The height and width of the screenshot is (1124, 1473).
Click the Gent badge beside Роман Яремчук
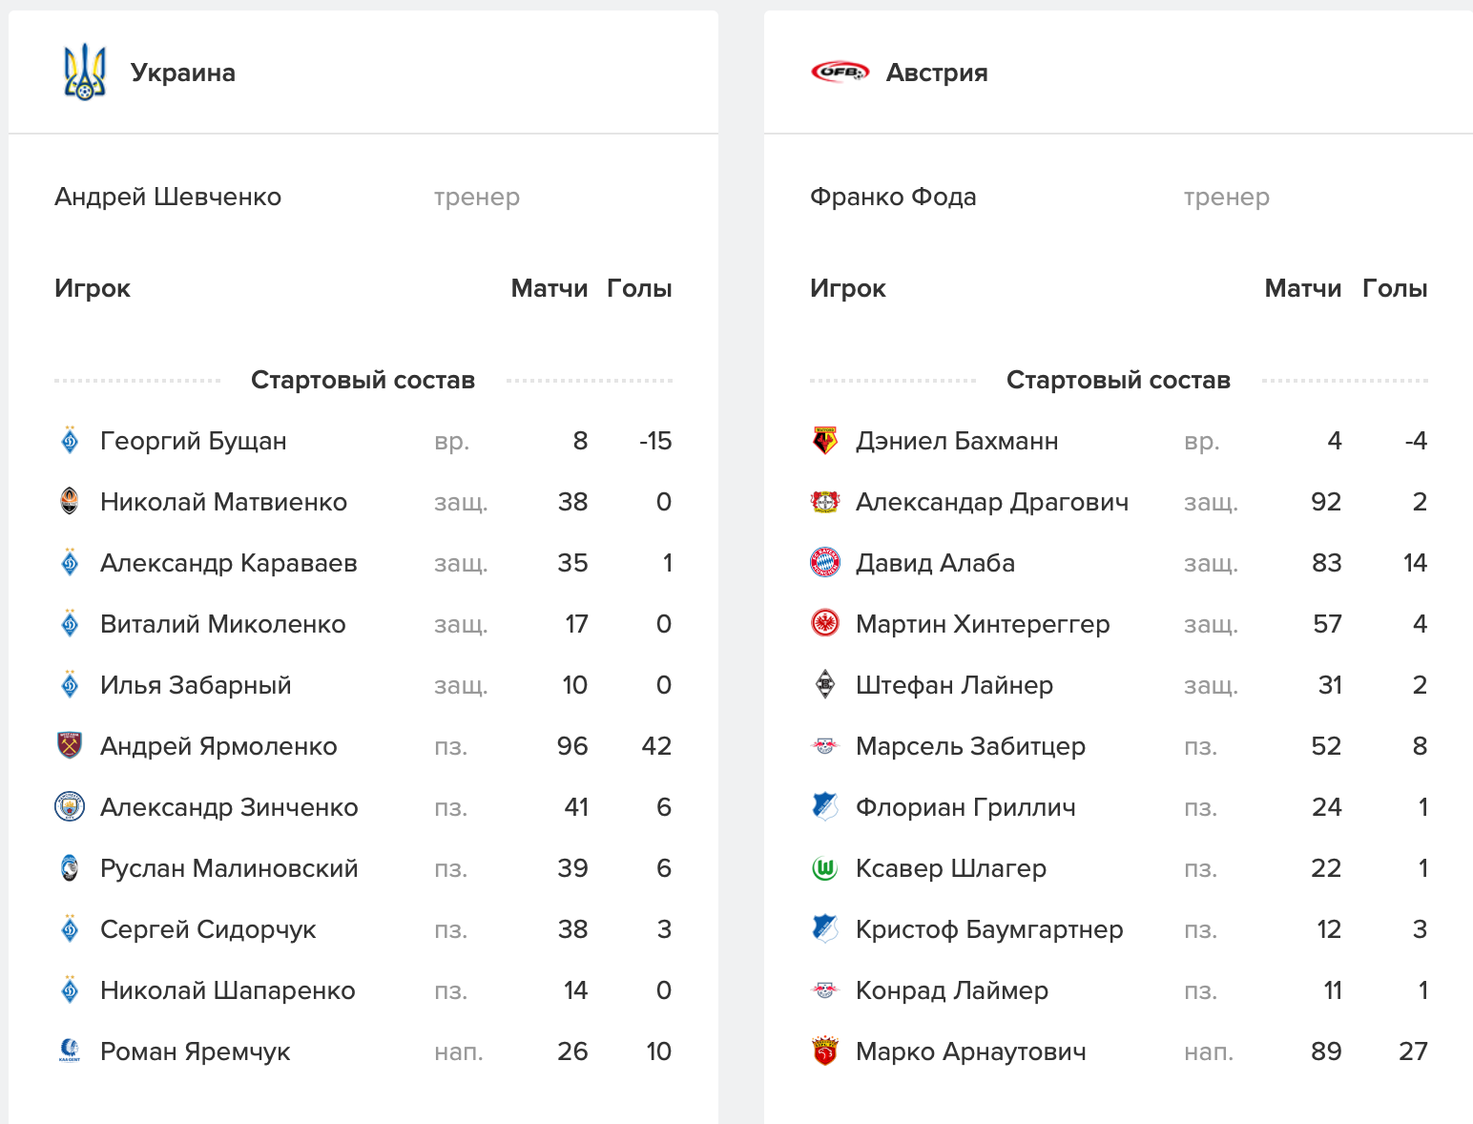pyautogui.click(x=70, y=1051)
